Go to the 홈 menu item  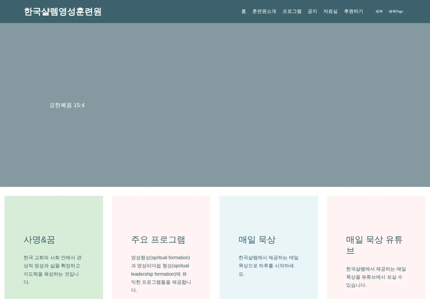244,11
